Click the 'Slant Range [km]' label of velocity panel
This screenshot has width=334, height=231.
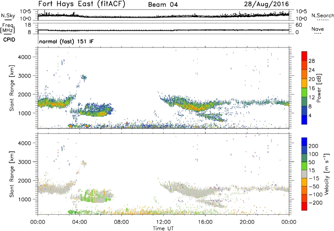12,174
